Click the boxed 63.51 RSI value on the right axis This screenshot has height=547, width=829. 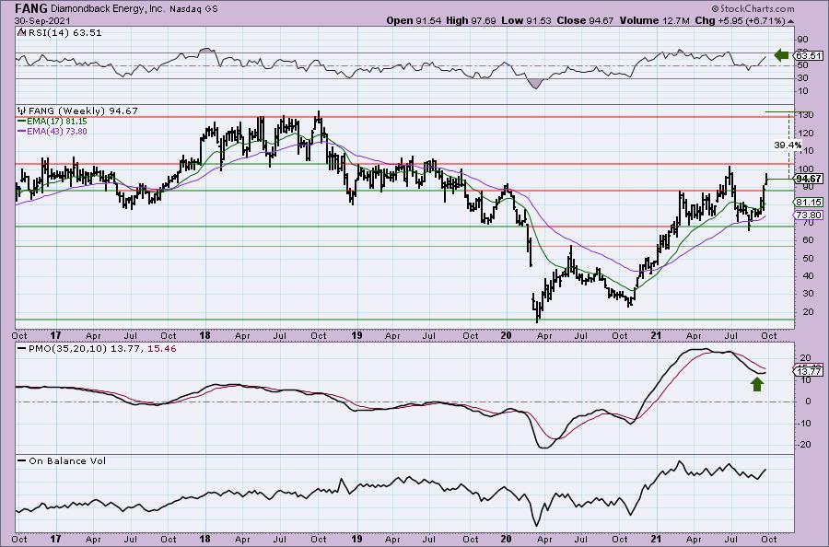(x=809, y=55)
